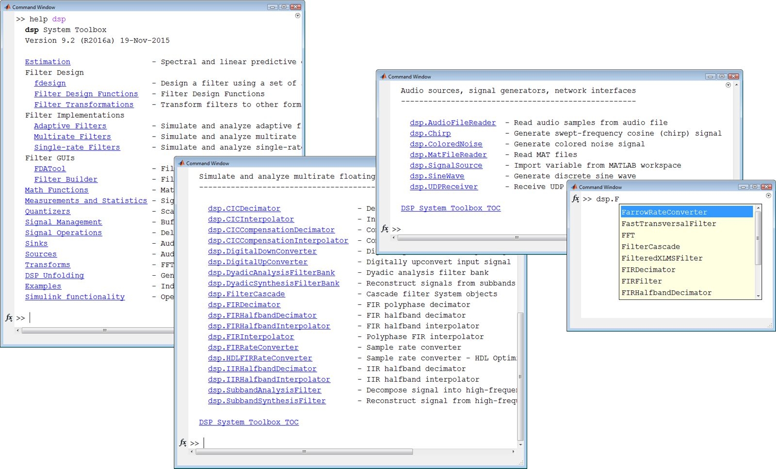Click the fx icon beside the dsp.F prompt
The height and width of the screenshot is (469, 776).
(575, 199)
